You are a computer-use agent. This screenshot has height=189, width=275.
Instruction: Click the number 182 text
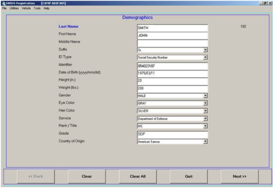[x=243, y=27]
